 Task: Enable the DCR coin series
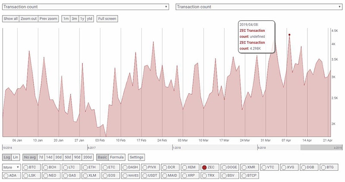[170, 167]
